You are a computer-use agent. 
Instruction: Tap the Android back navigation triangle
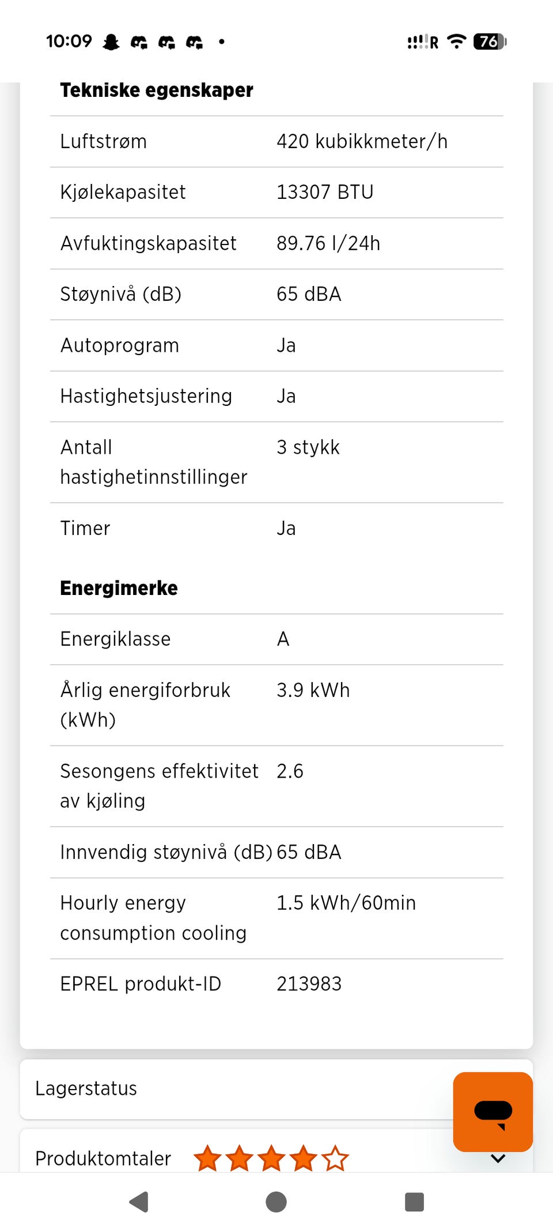click(x=139, y=1202)
